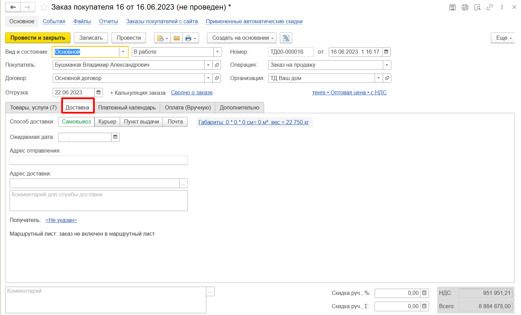Expand the Покупатель dropdown list

(208, 65)
